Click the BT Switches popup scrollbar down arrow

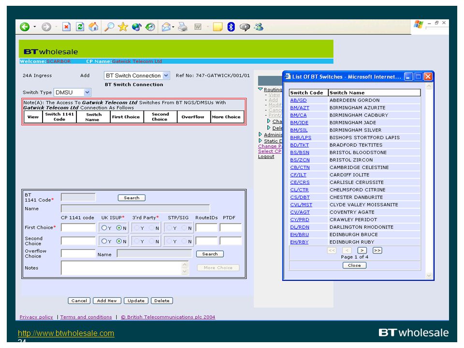[x=429, y=276]
